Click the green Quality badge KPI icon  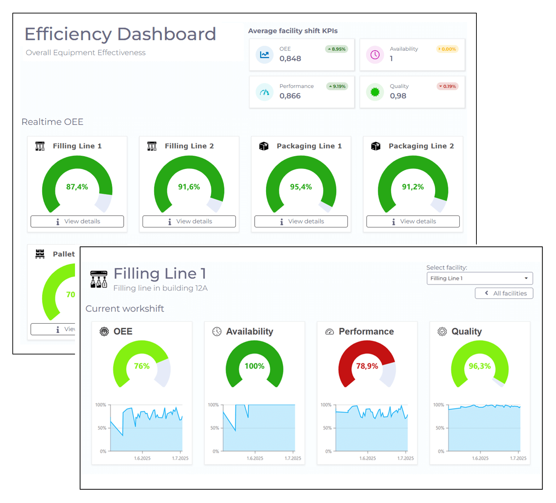coord(375,92)
